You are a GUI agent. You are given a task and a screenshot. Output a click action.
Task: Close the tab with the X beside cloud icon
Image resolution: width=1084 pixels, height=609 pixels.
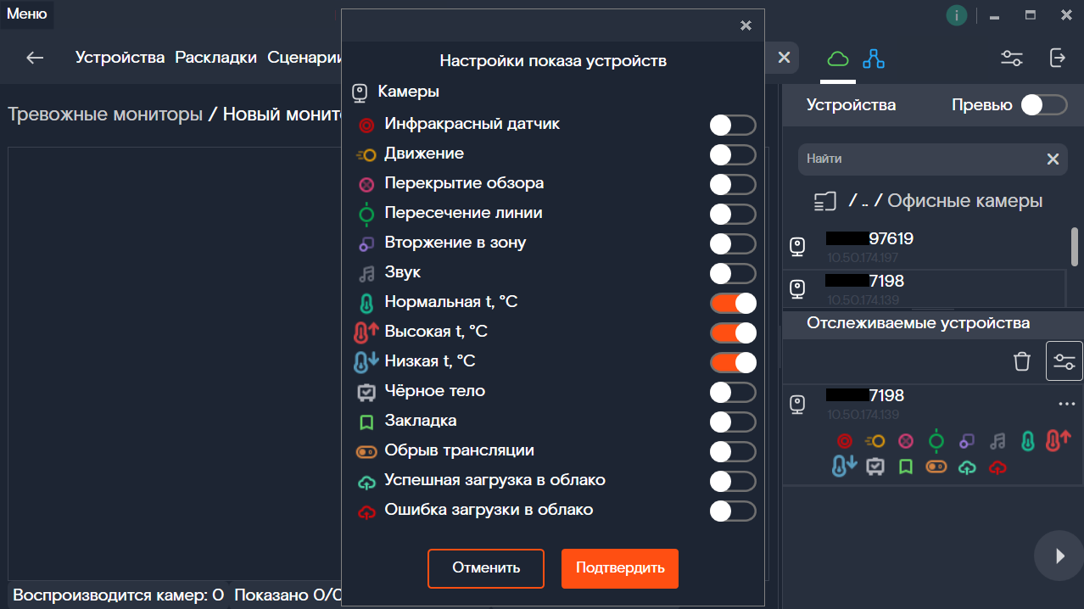pyautogui.click(x=784, y=58)
